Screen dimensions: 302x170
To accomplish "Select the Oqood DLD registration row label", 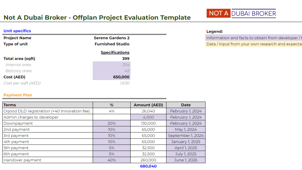I will point(48,111).
